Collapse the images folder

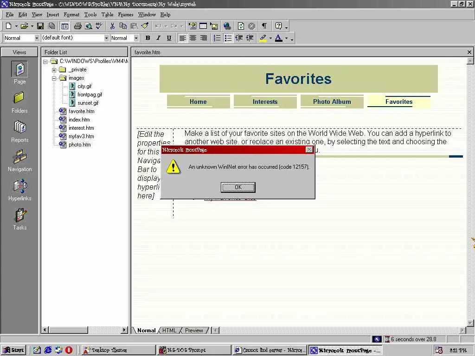54,78
